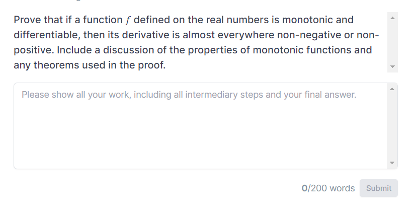The width and height of the screenshot is (416, 215).
Task: Click the "0/200 words" counter
Action: (328, 188)
